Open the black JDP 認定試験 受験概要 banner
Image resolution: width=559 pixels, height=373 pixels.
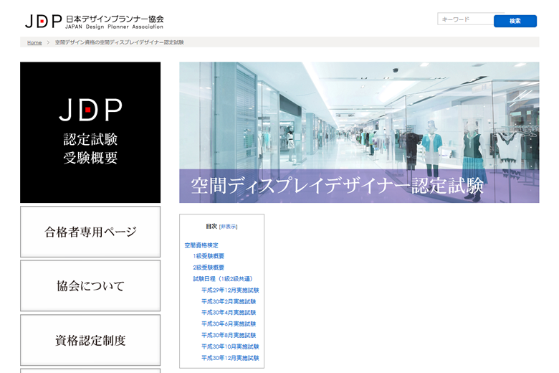tap(90, 133)
